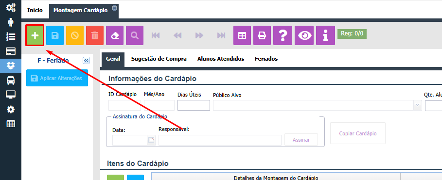442x180 pixels.
Task: Open the single gear settings sidebar icon
Action: pos(11,109)
